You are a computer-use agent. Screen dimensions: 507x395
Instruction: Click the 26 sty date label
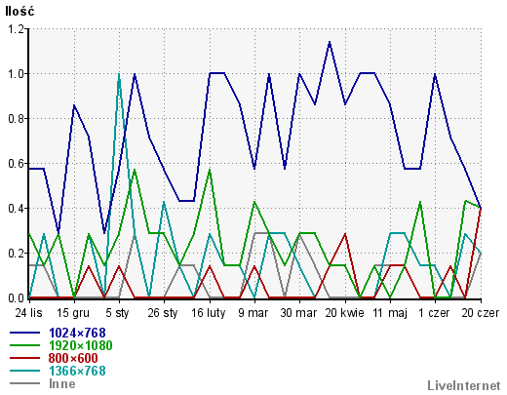pyautogui.click(x=163, y=313)
